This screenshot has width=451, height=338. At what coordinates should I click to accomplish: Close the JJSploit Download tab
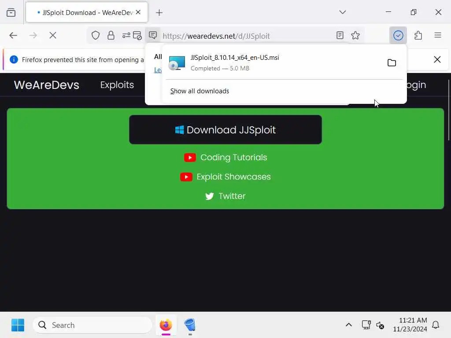pyautogui.click(x=138, y=12)
